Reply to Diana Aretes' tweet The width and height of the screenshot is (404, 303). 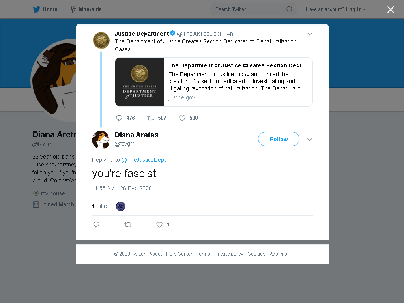tap(96, 224)
